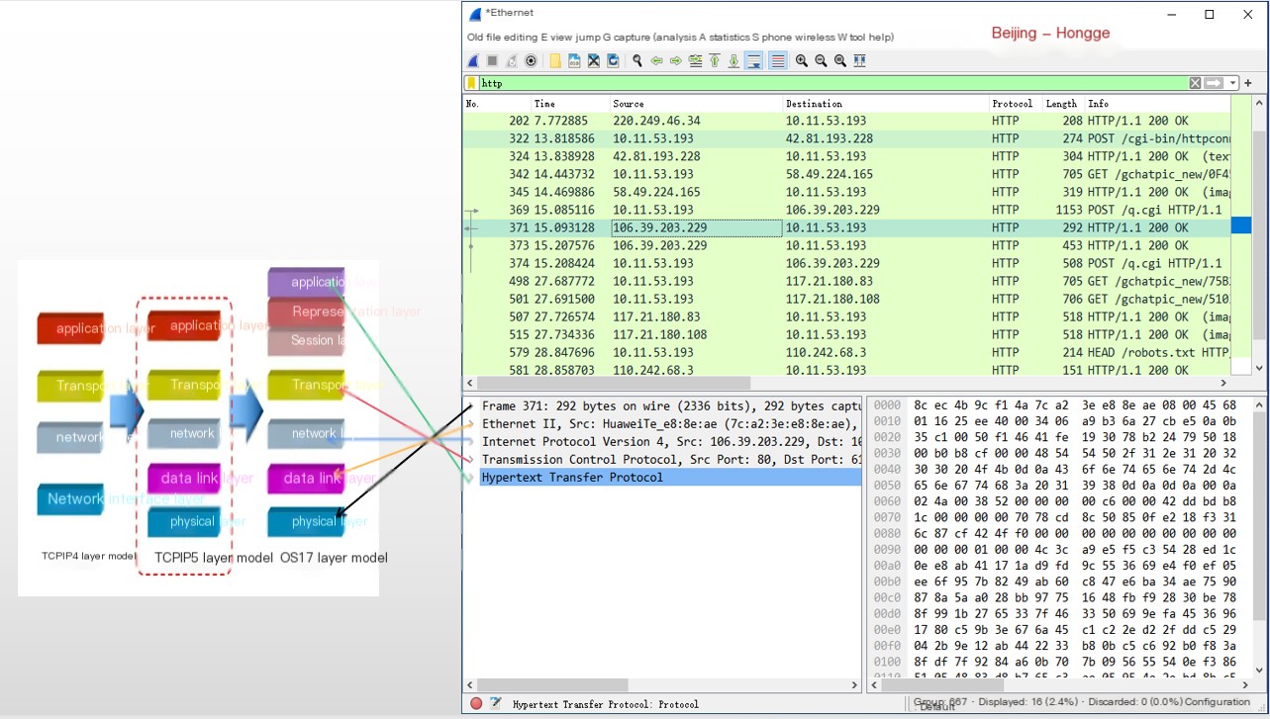Open capture options gear icon
This screenshot has height=719, width=1270.
tap(531, 61)
